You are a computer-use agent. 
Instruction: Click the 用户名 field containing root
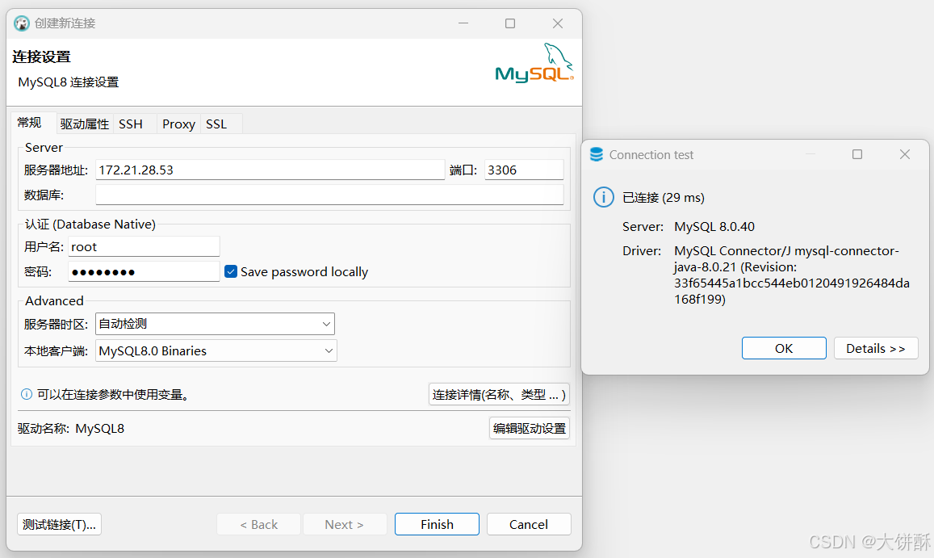coord(144,247)
